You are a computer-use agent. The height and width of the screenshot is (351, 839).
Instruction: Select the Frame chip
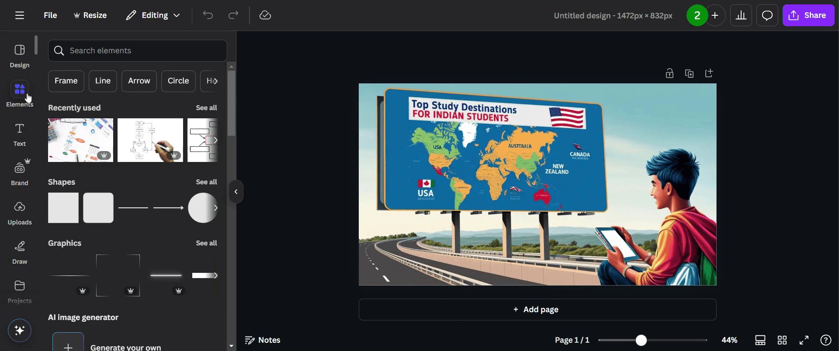point(66,81)
